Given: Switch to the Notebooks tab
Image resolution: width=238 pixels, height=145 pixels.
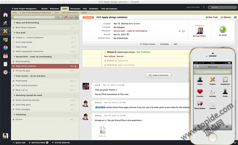Looking at the screenshot, I should 94,9.
